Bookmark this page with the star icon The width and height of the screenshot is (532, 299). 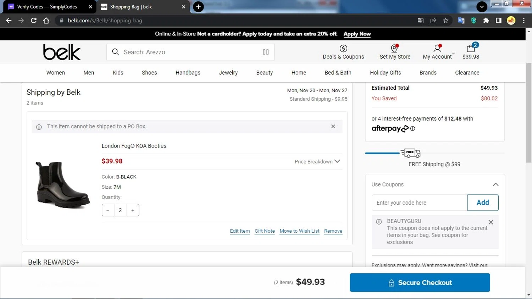446,21
